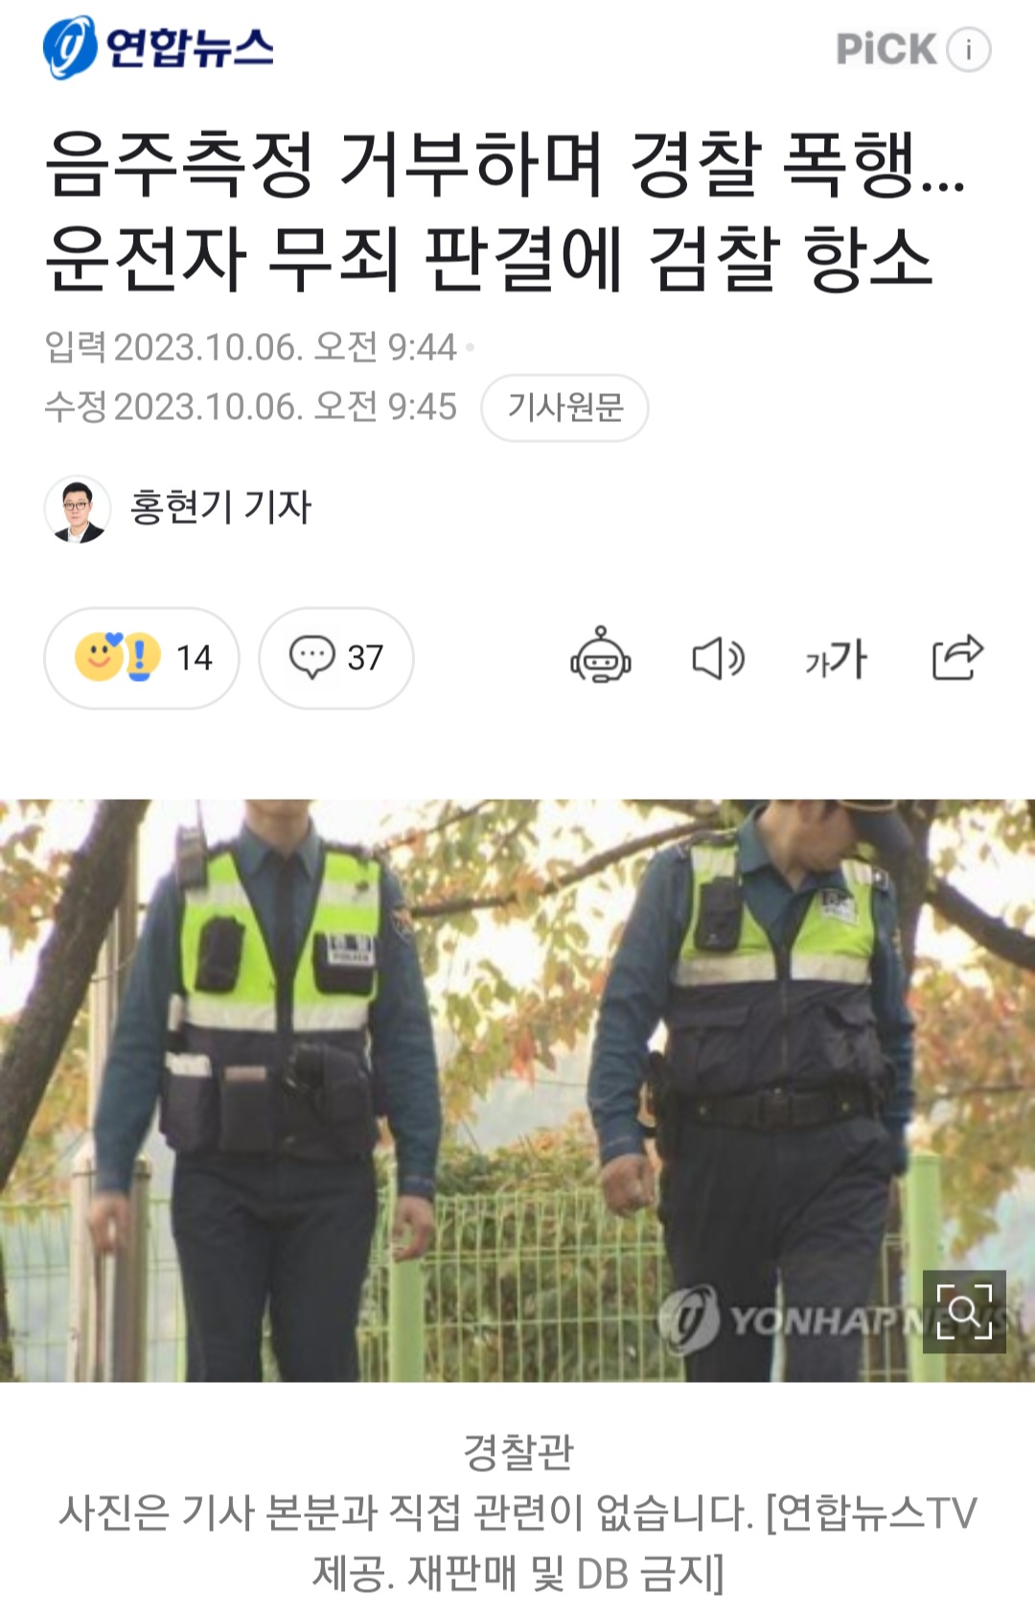Open the AI summary robot icon
This screenshot has height=1616, width=1035.
pyautogui.click(x=601, y=657)
